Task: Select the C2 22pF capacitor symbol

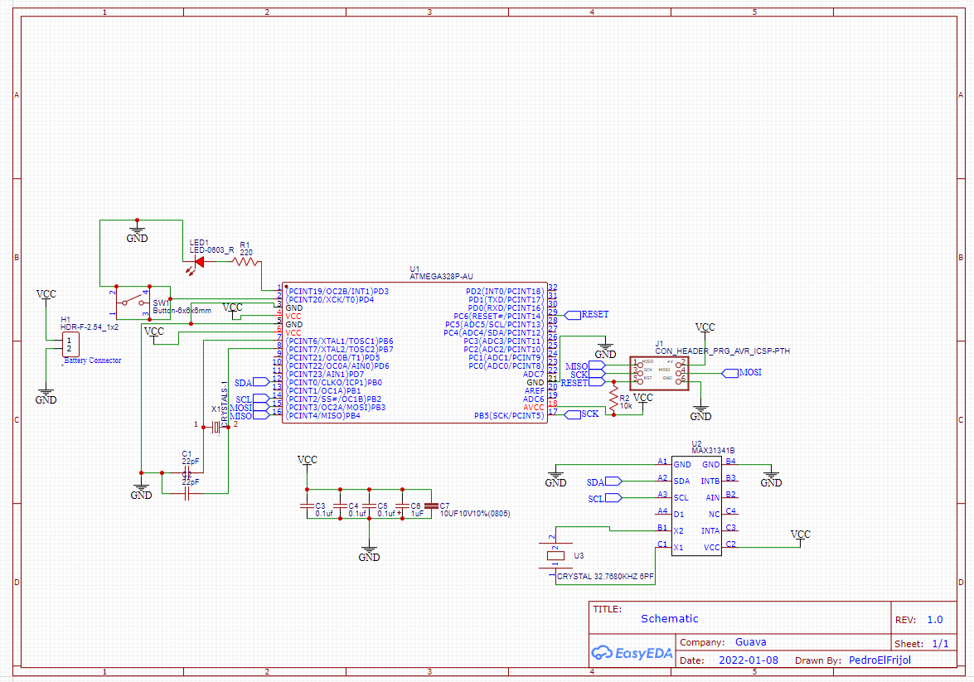Action: pyautogui.click(x=187, y=494)
